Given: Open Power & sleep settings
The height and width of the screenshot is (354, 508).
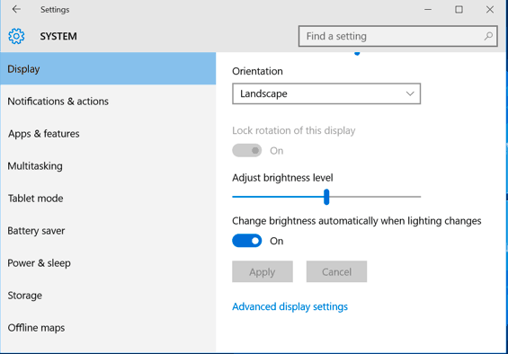Looking at the screenshot, I should tap(108, 263).
